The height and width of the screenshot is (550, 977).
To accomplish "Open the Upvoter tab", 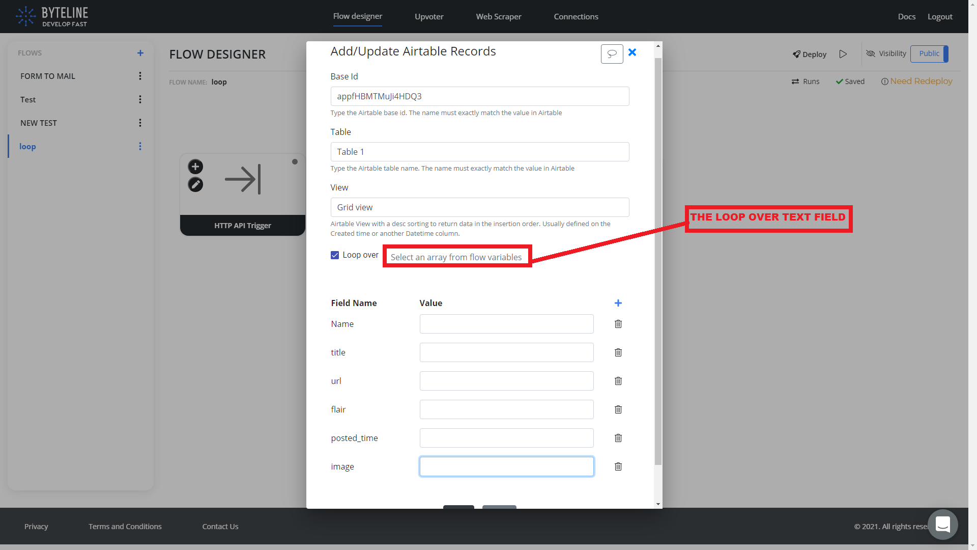I will (x=429, y=17).
